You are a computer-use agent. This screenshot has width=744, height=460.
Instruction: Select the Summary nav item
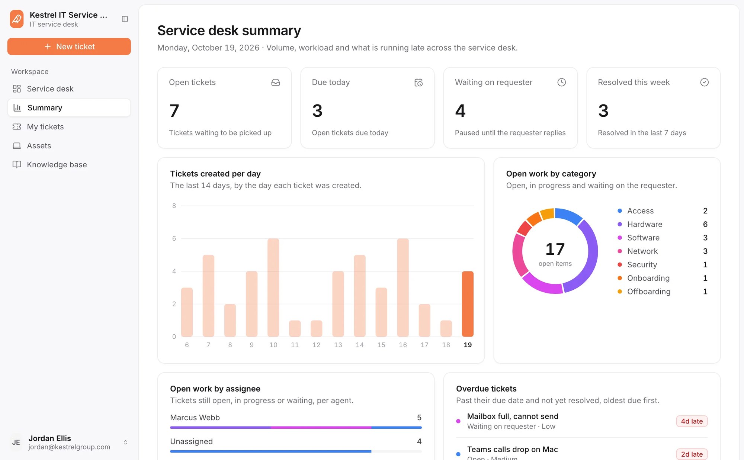pos(69,107)
